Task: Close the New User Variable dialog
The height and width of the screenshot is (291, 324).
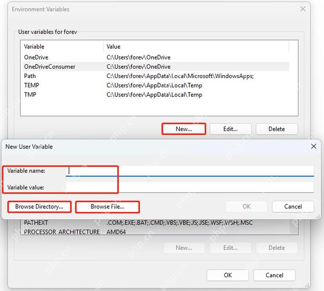Action: click(x=313, y=146)
